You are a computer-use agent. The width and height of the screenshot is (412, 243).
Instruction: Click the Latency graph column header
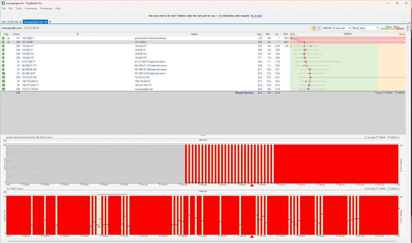pos(348,34)
